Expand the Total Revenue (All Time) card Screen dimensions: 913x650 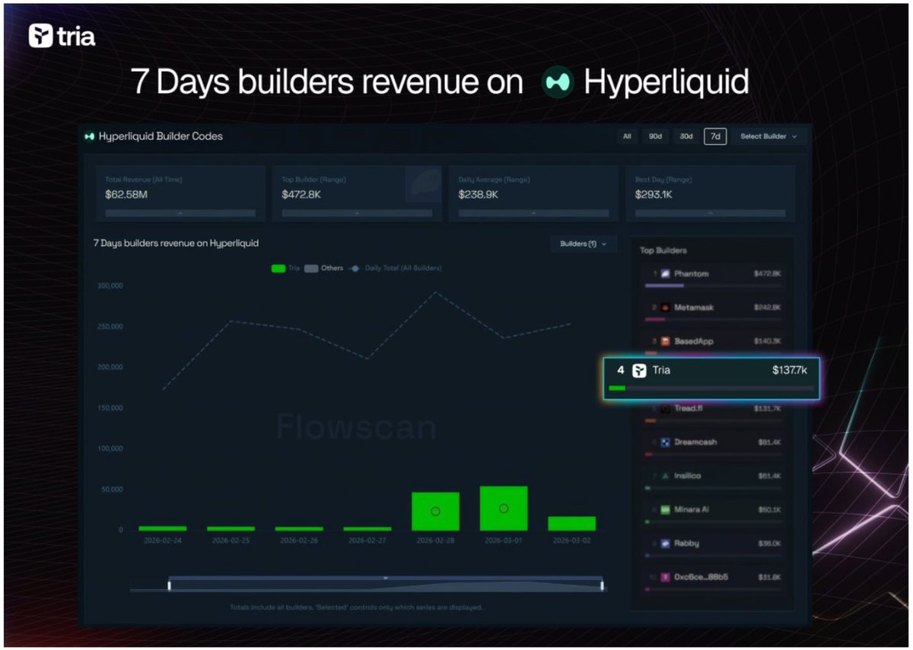tap(180, 214)
